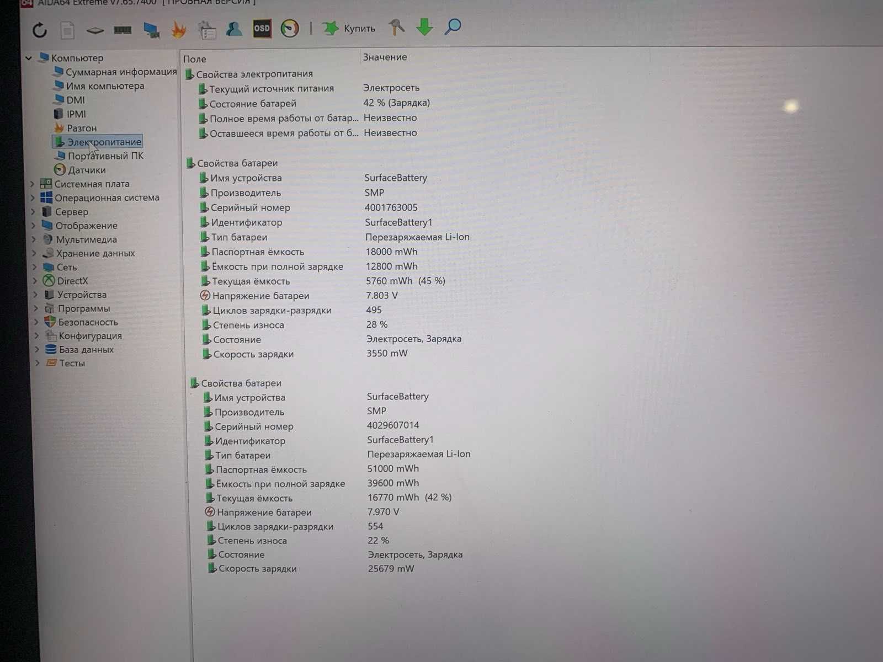The height and width of the screenshot is (662, 883).
Task: Click voltage value 7.803 V
Action: pyautogui.click(x=381, y=295)
